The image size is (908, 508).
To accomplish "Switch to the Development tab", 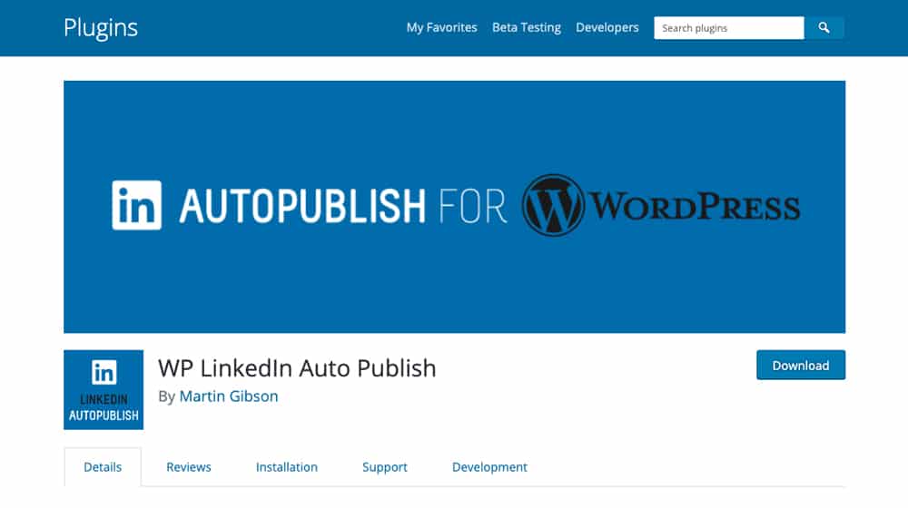I will (489, 467).
